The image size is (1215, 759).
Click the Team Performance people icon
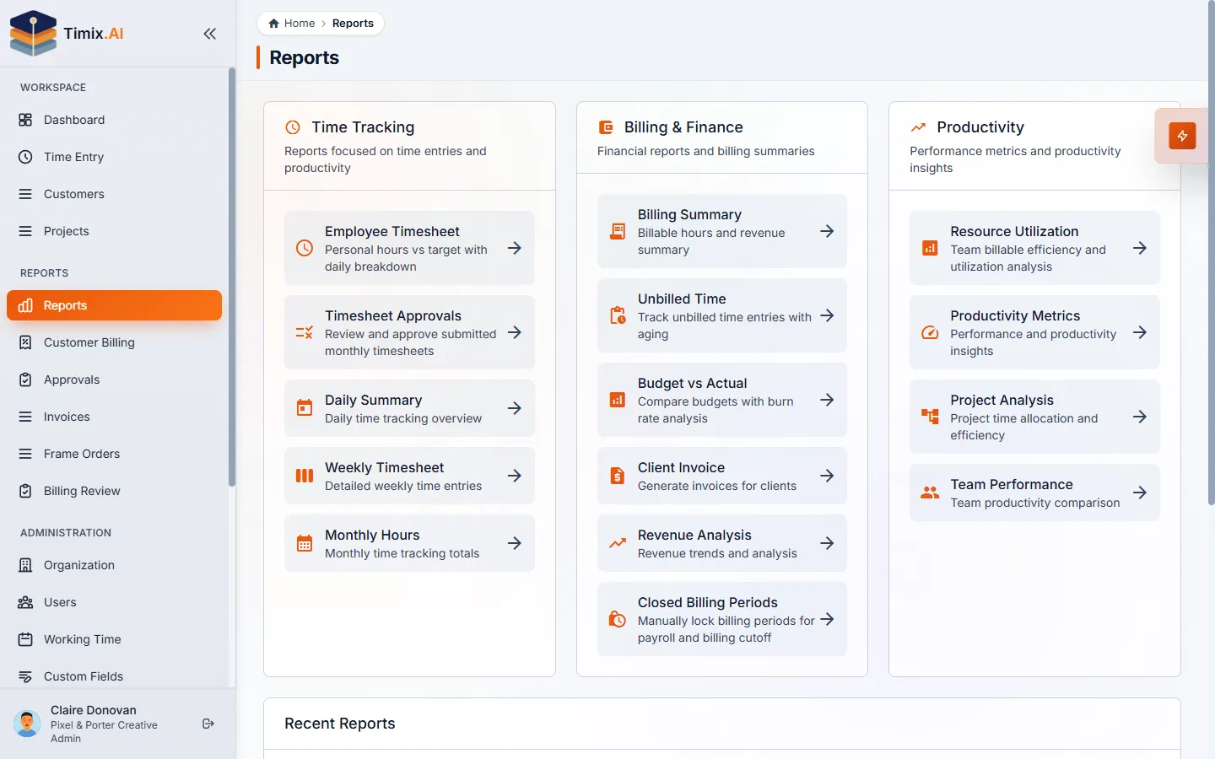pyautogui.click(x=930, y=493)
